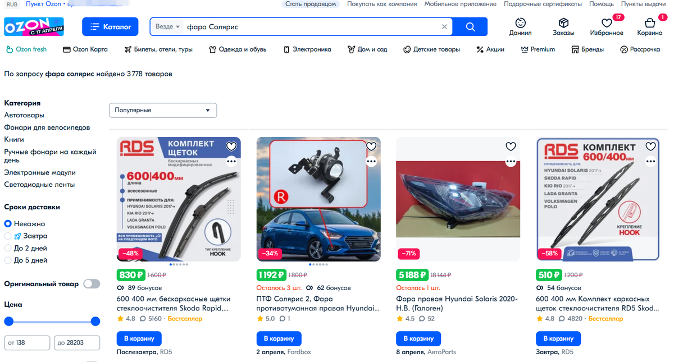
Task: Click the search field with фара Солярис
Action: coord(312,27)
